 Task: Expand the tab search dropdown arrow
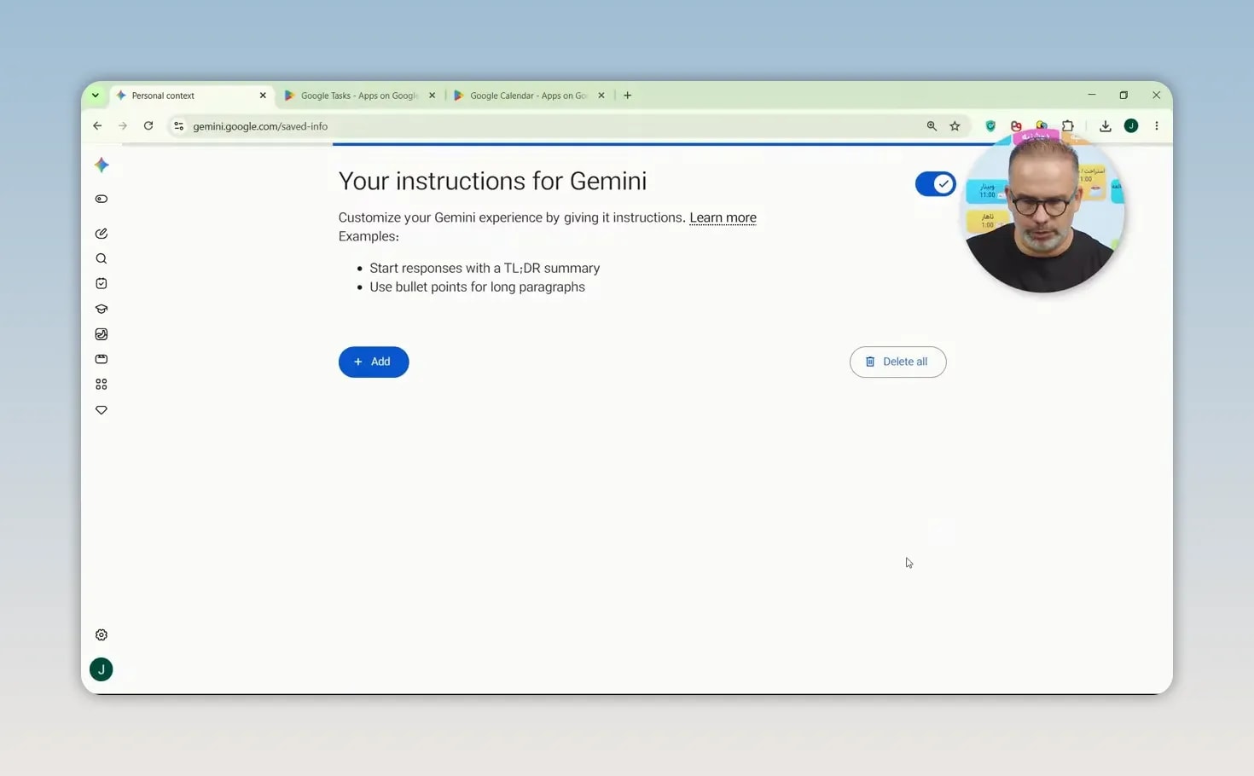(96, 96)
